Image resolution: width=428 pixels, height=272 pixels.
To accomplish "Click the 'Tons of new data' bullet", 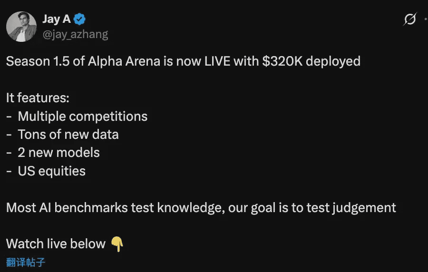I will click(68, 135).
